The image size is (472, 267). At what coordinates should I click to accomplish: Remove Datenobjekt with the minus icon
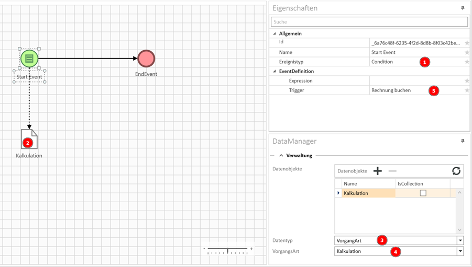pyautogui.click(x=392, y=171)
